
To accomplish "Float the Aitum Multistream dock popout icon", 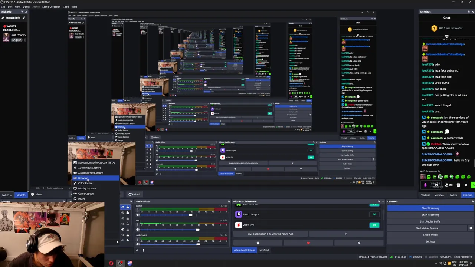I will point(379,202).
